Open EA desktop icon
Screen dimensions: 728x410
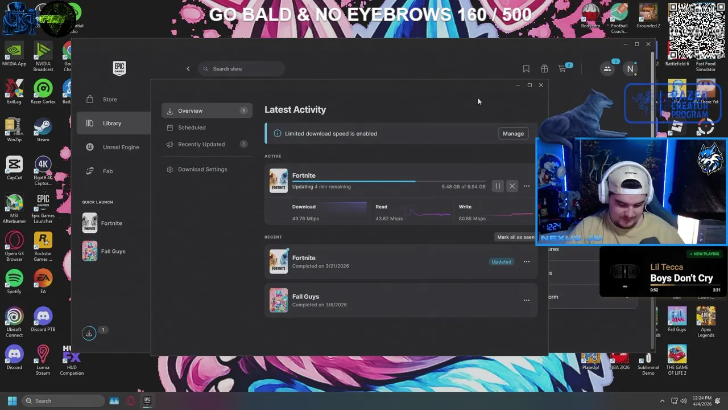[x=43, y=282]
